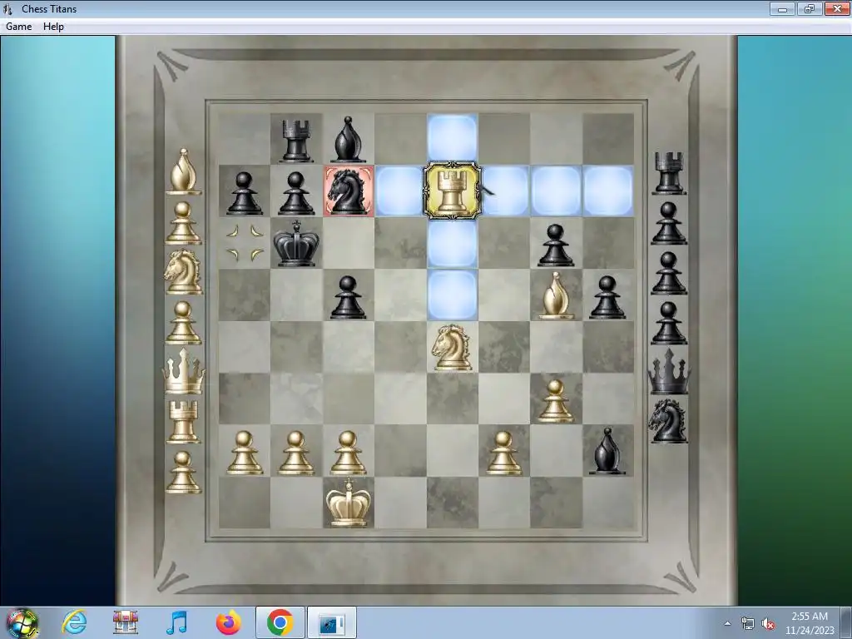This screenshot has width=852, height=639.
Task: Launch Internet Explorer from taskbar
Action: (74, 622)
